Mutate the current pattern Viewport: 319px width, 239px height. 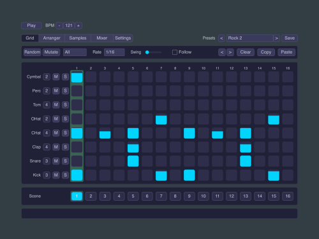(x=51, y=52)
